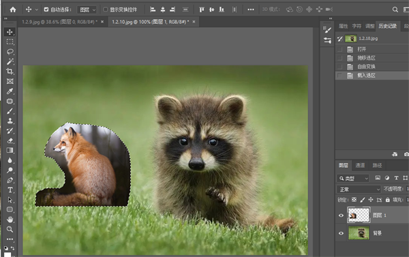Open the 调整 panel tab

pos(370,26)
